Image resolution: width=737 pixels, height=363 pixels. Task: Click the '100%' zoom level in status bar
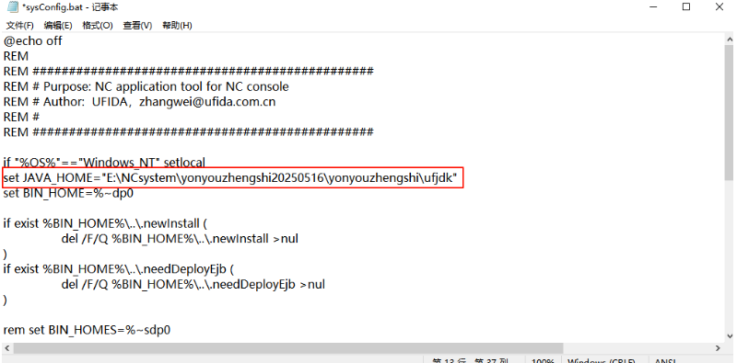click(x=543, y=360)
